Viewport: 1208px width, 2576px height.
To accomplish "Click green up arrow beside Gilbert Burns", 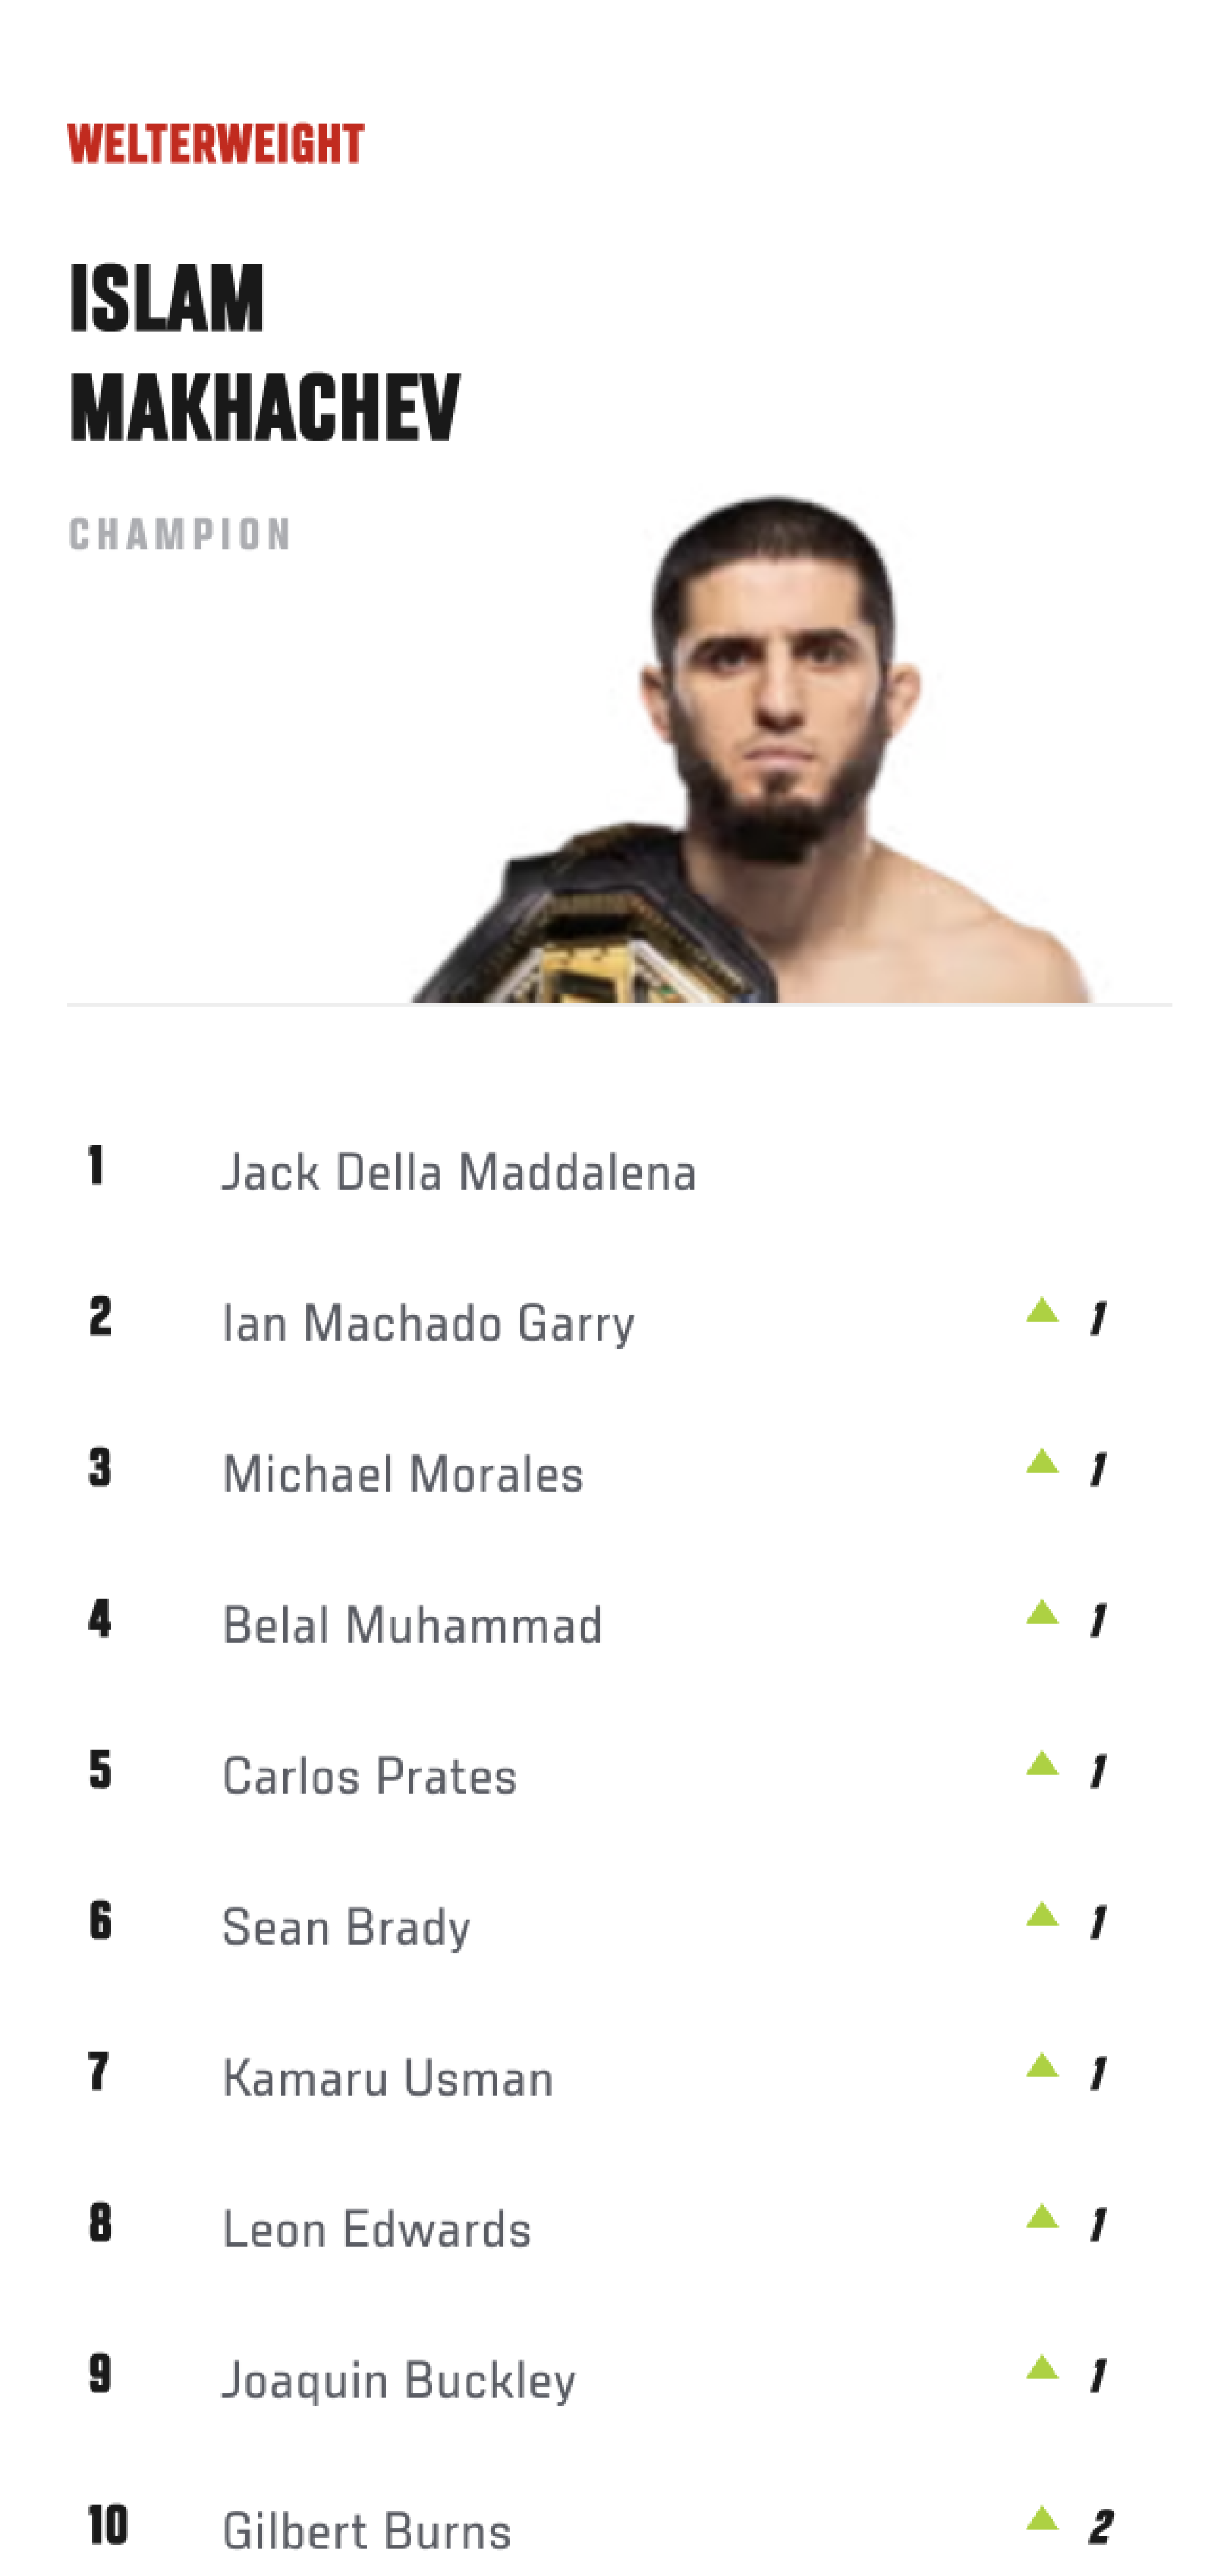I will point(1042,2519).
